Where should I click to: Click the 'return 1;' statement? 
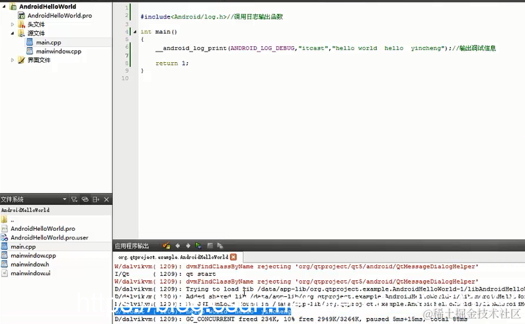pos(172,63)
